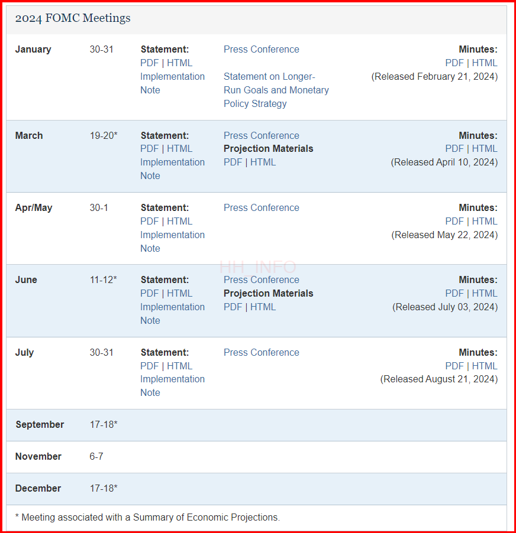Viewport: 516px width, 533px height.
Task: Click the 'January' month label
Action: click(x=33, y=49)
